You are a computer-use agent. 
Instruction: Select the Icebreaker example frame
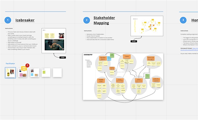coord(54,41)
